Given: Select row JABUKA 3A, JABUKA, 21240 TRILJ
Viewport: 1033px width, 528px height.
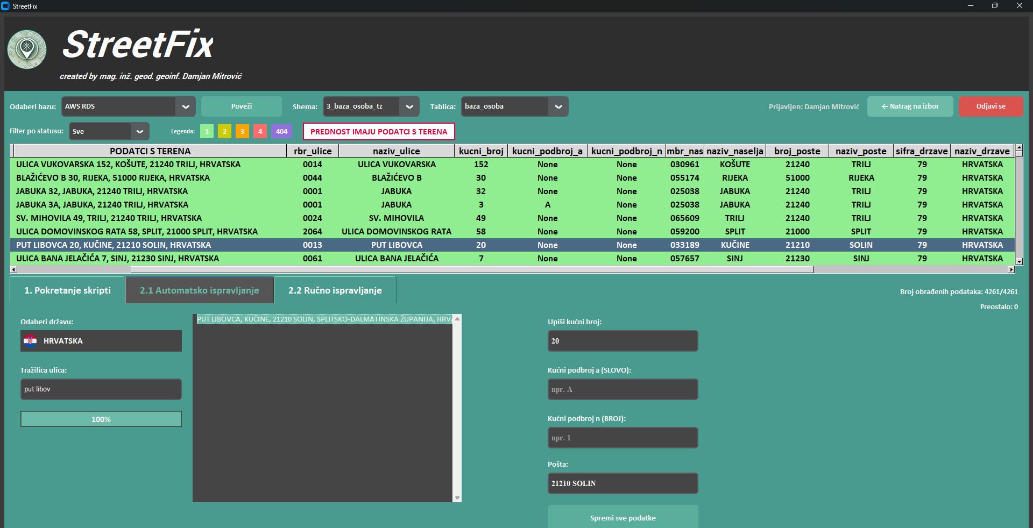Looking at the screenshot, I should [x=512, y=205].
